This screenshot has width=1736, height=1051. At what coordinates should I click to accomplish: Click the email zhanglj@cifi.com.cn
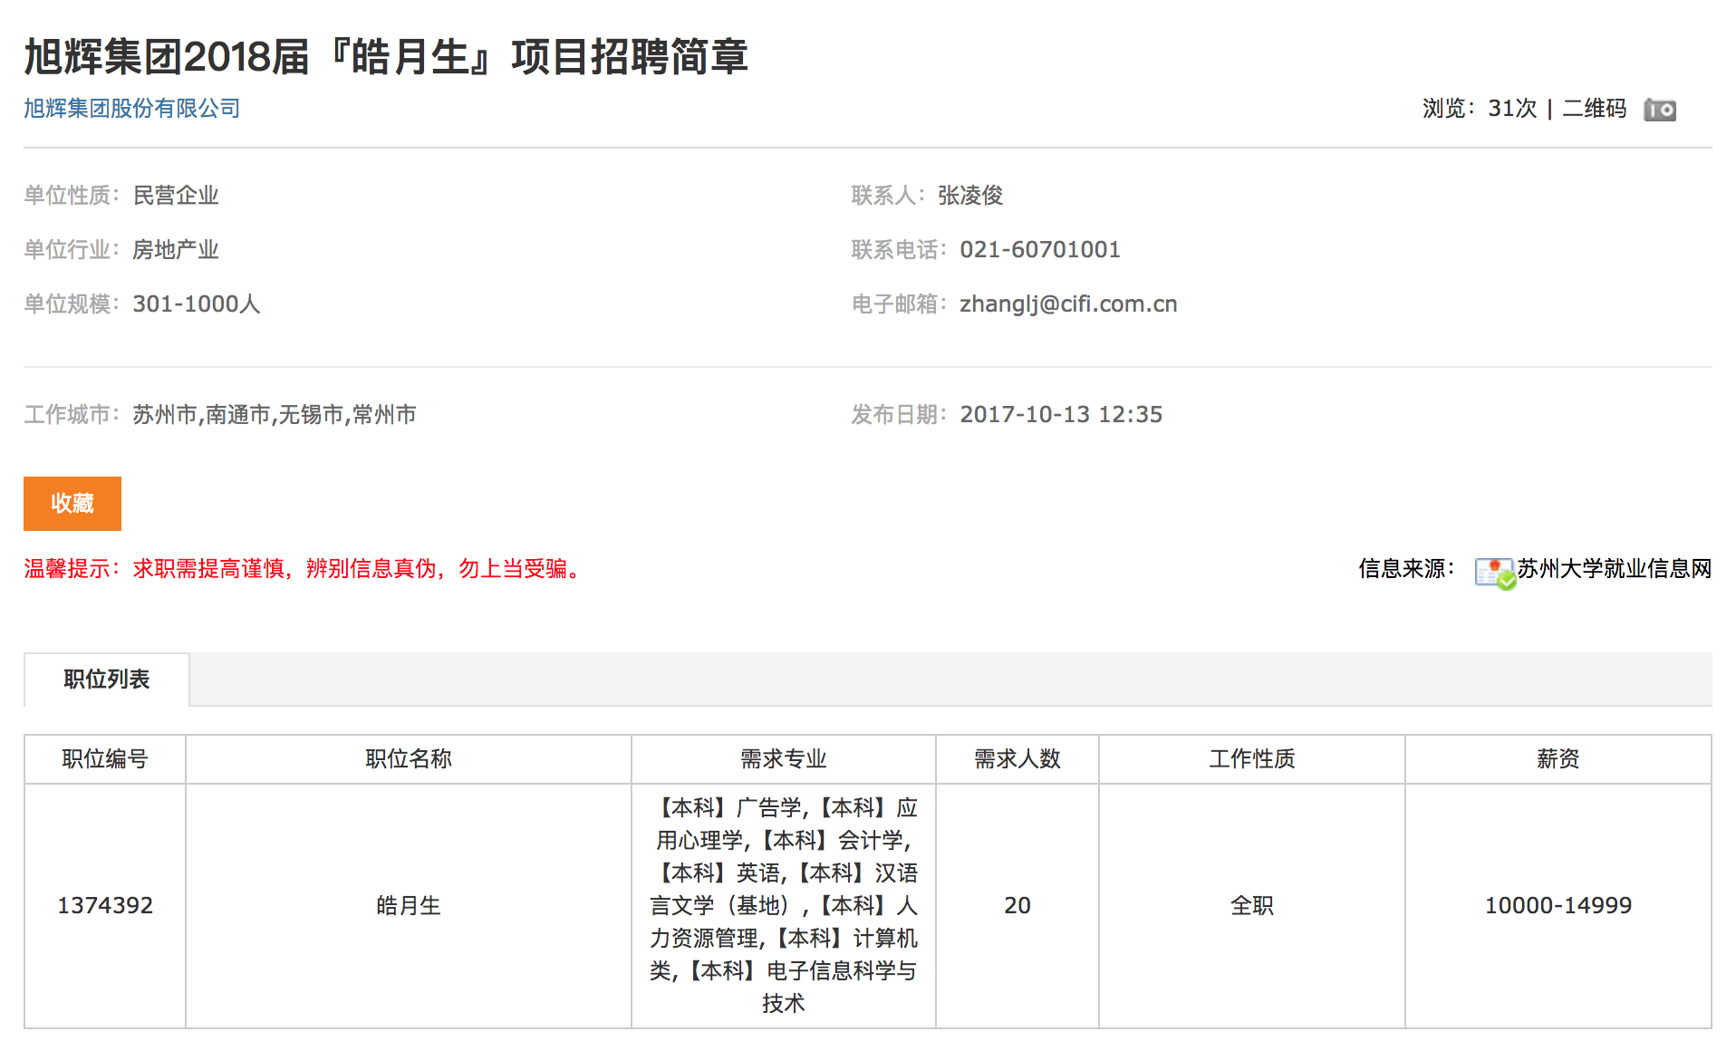tap(1068, 304)
